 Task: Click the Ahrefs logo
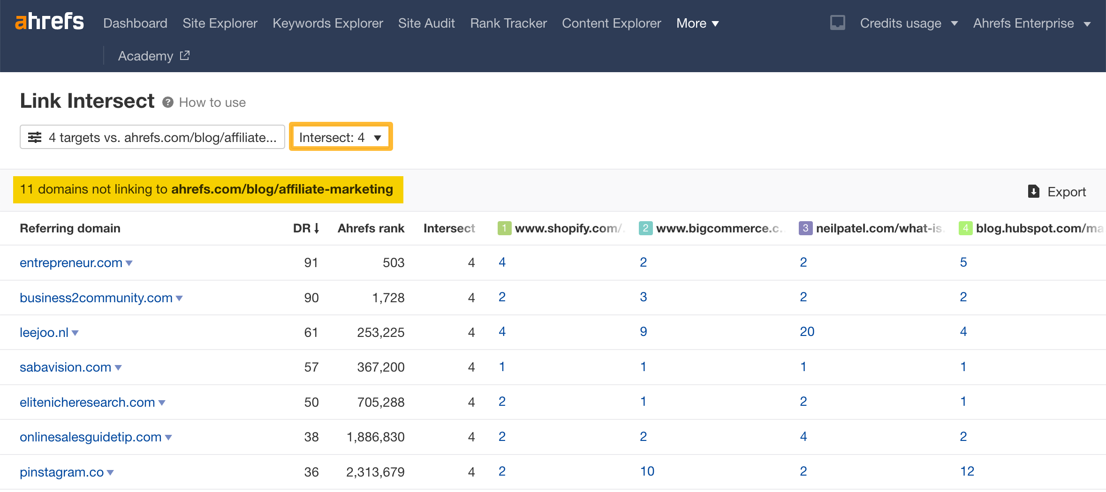(49, 22)
